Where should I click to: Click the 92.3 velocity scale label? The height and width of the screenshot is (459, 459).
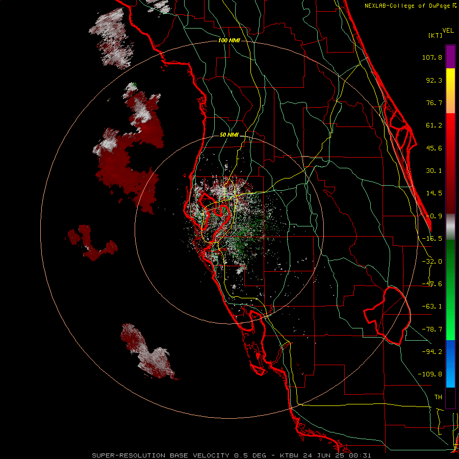tap(434, 80)
